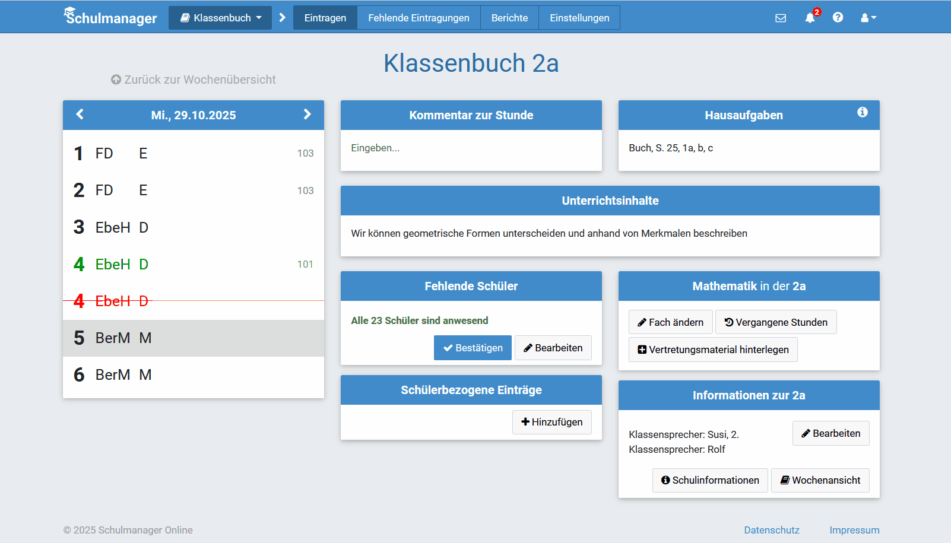Open the Berichte tab
The height and width of the screenshot is (543, 951).
(509, 18)
